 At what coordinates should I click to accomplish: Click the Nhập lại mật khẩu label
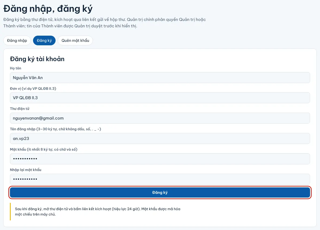point(26,170)
